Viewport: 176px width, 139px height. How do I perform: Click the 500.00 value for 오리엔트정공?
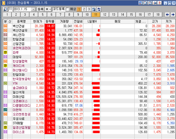tap(143, 114)
